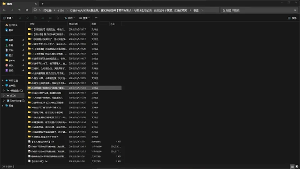Image resolution: width=300 pixels, height=169 pixels.
Task: Navigate up one folder level
Action: pyautogui.click(x=19, y=10)
